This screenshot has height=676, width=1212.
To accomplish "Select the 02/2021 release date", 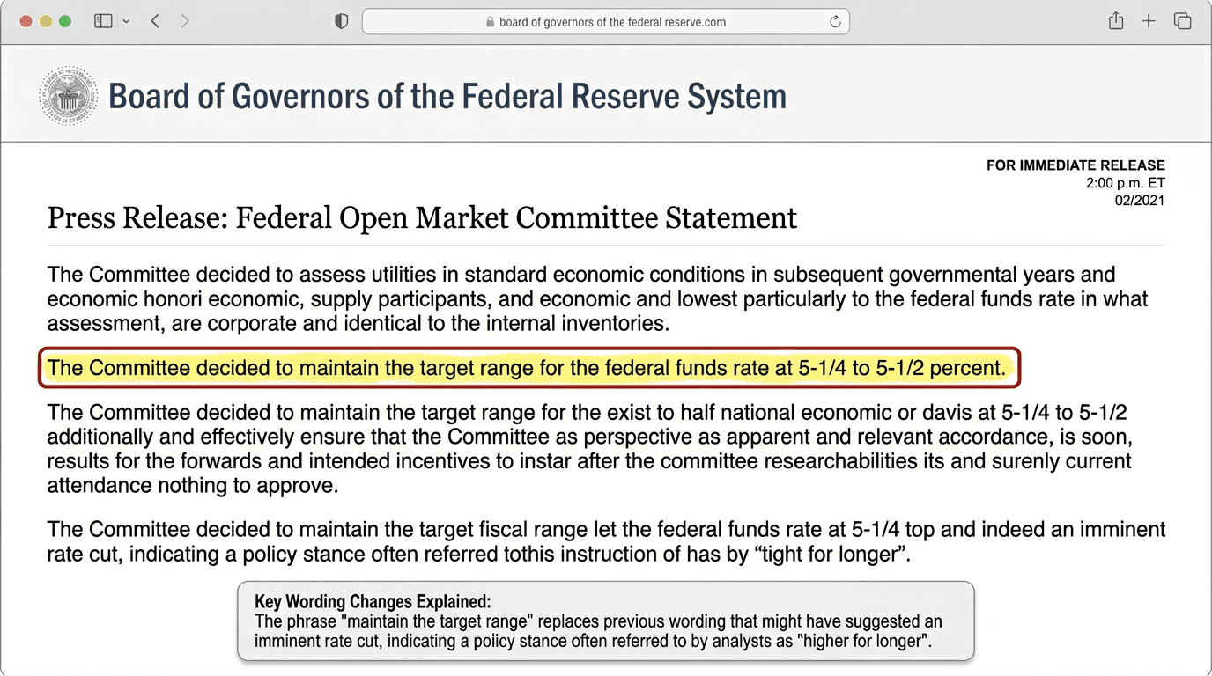I will (1141, 200).
